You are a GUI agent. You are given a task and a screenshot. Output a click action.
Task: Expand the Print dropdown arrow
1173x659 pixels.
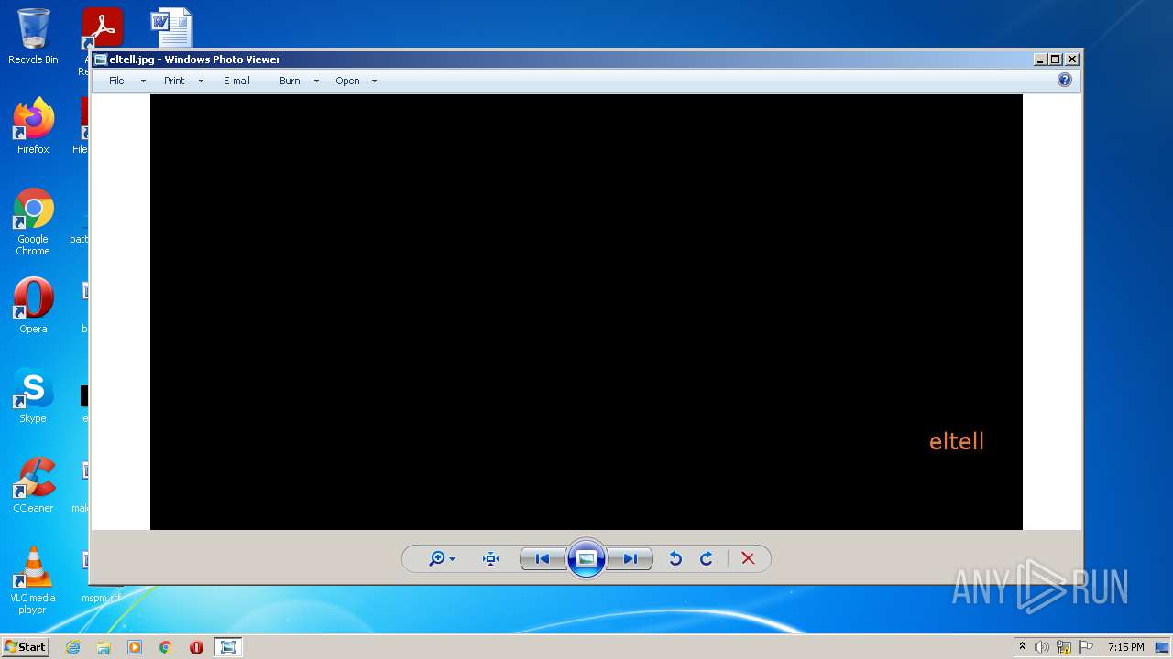pyautogui.click(x=201, y=81)
